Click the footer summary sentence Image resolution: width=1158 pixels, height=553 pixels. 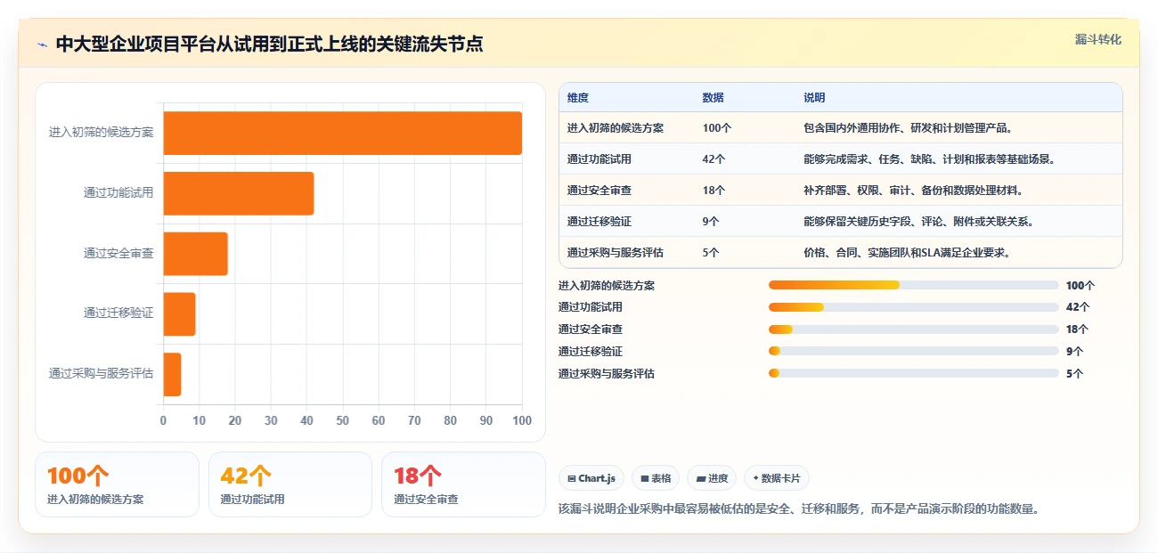(799, 509)
